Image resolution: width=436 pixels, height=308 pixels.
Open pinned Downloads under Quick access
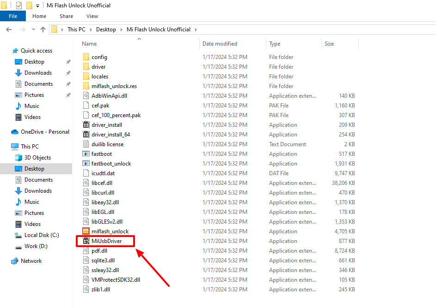38,73
